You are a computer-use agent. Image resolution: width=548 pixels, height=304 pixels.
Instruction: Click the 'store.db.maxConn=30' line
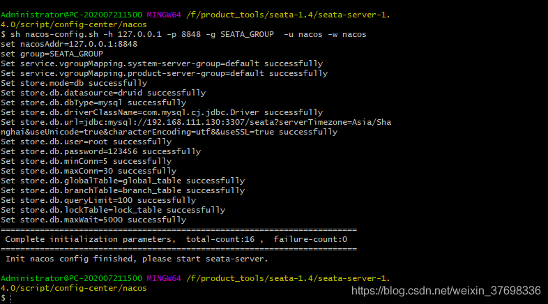tap(89, 170)
